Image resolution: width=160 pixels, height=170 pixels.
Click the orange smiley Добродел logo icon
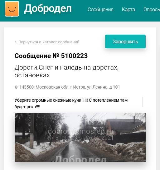(12, 9)
